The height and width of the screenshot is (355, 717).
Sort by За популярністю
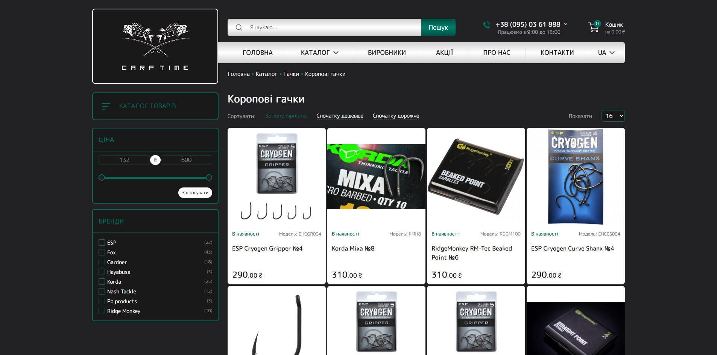pos(286,116)
